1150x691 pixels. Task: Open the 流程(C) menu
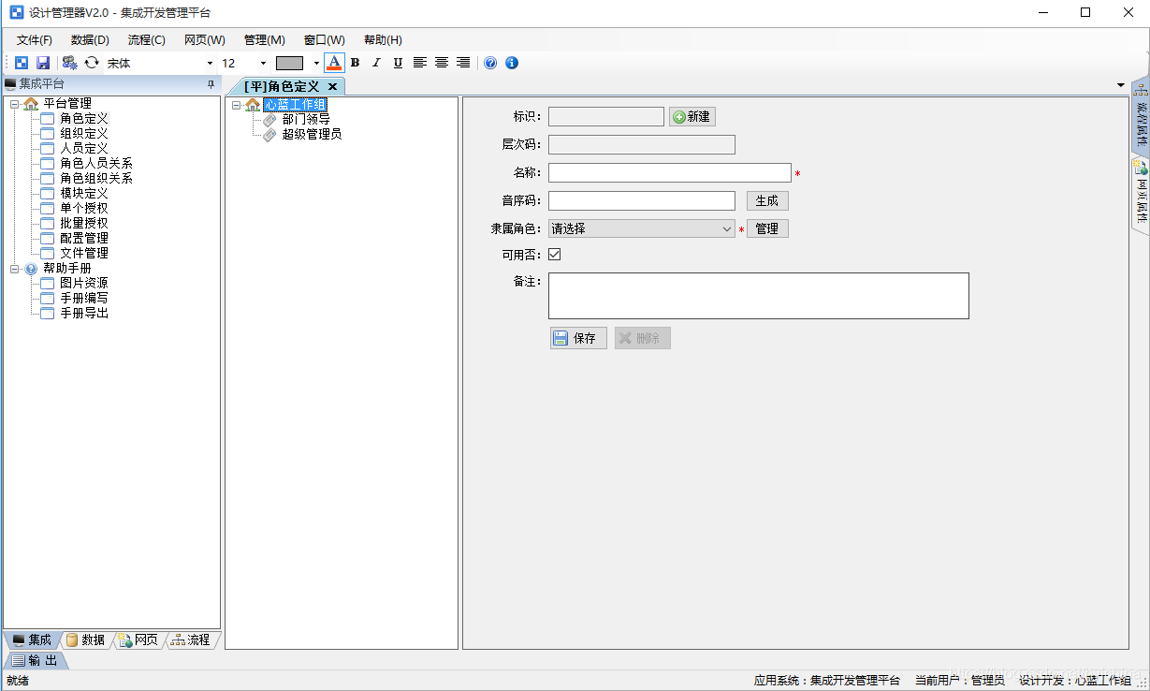[147, 40]
